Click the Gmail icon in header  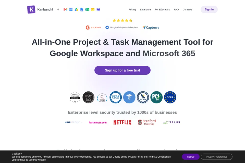click(x=66, y=9)
